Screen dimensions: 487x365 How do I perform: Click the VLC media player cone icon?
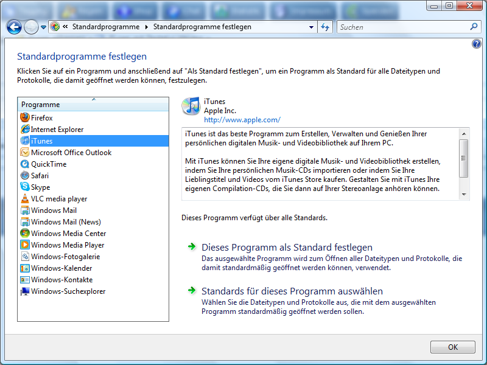25,199
